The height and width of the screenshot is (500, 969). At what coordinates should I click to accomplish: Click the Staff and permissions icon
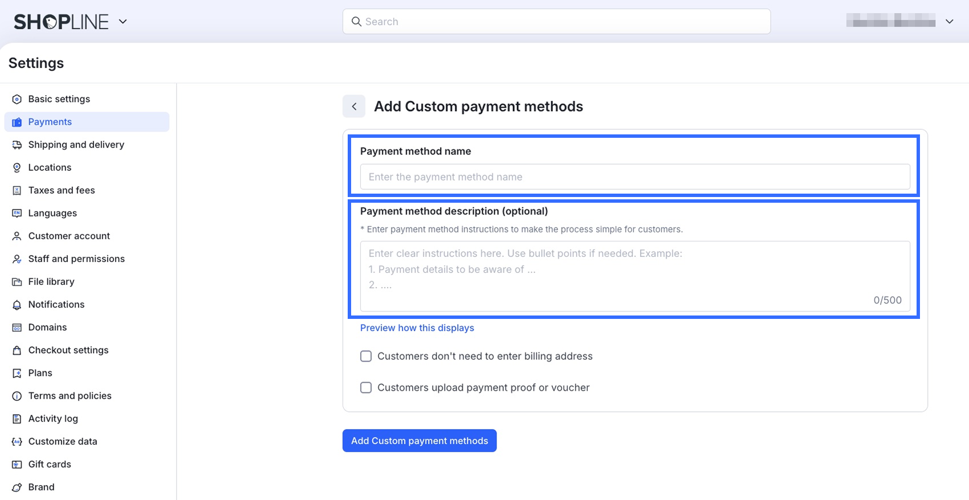[x=17, y=259]
